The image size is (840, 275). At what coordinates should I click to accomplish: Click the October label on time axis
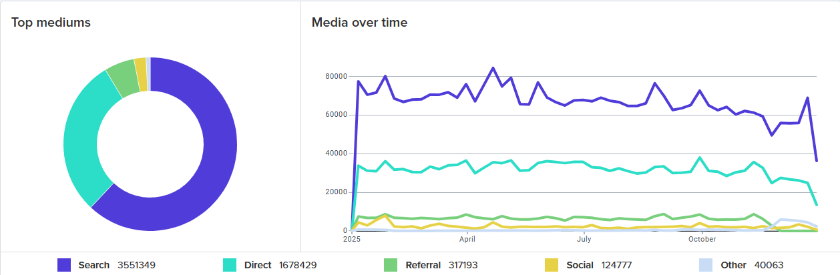click(702, 238)
